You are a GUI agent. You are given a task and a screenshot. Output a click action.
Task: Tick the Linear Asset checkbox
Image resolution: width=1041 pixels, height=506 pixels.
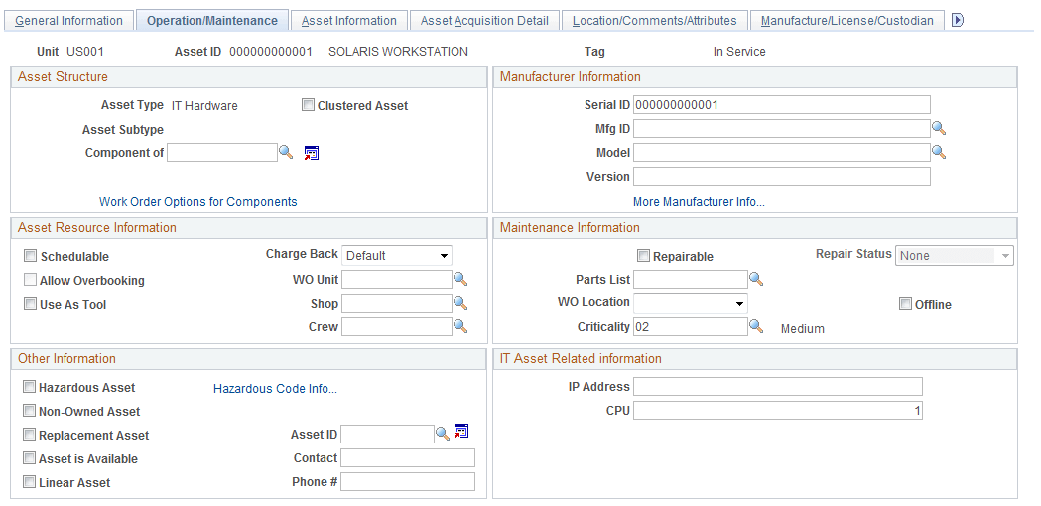[29, 482]
